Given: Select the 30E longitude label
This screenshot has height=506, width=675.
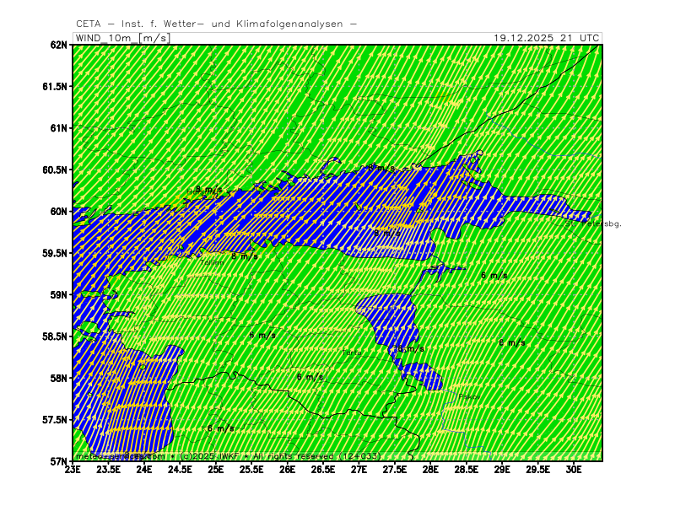Looking at the screenshot, I should [x=574, y=471].
